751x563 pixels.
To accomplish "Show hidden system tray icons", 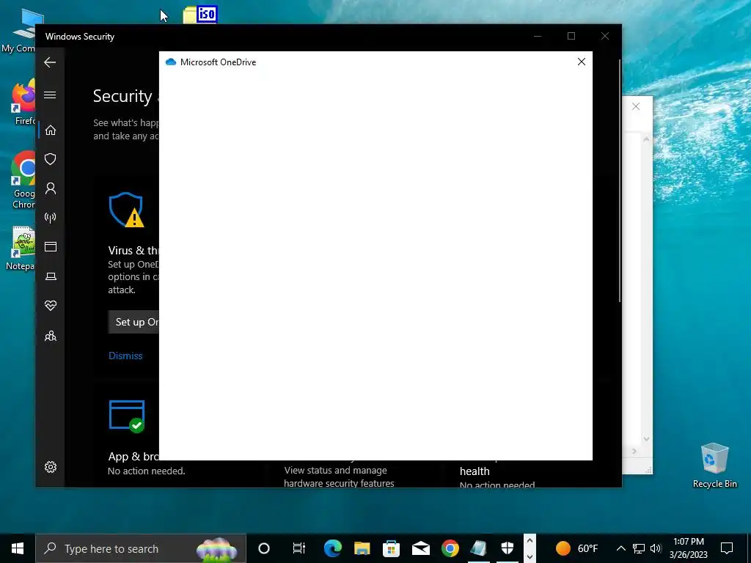I will tap(620, 548).
